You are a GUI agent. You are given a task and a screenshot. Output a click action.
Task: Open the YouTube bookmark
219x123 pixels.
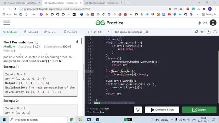click(169, 14)
